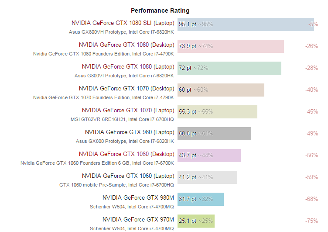328x232 pixels.
Task: Click the MSI GT62VR-6RE16H21 device subtitle
Action: tap(122, 119)
